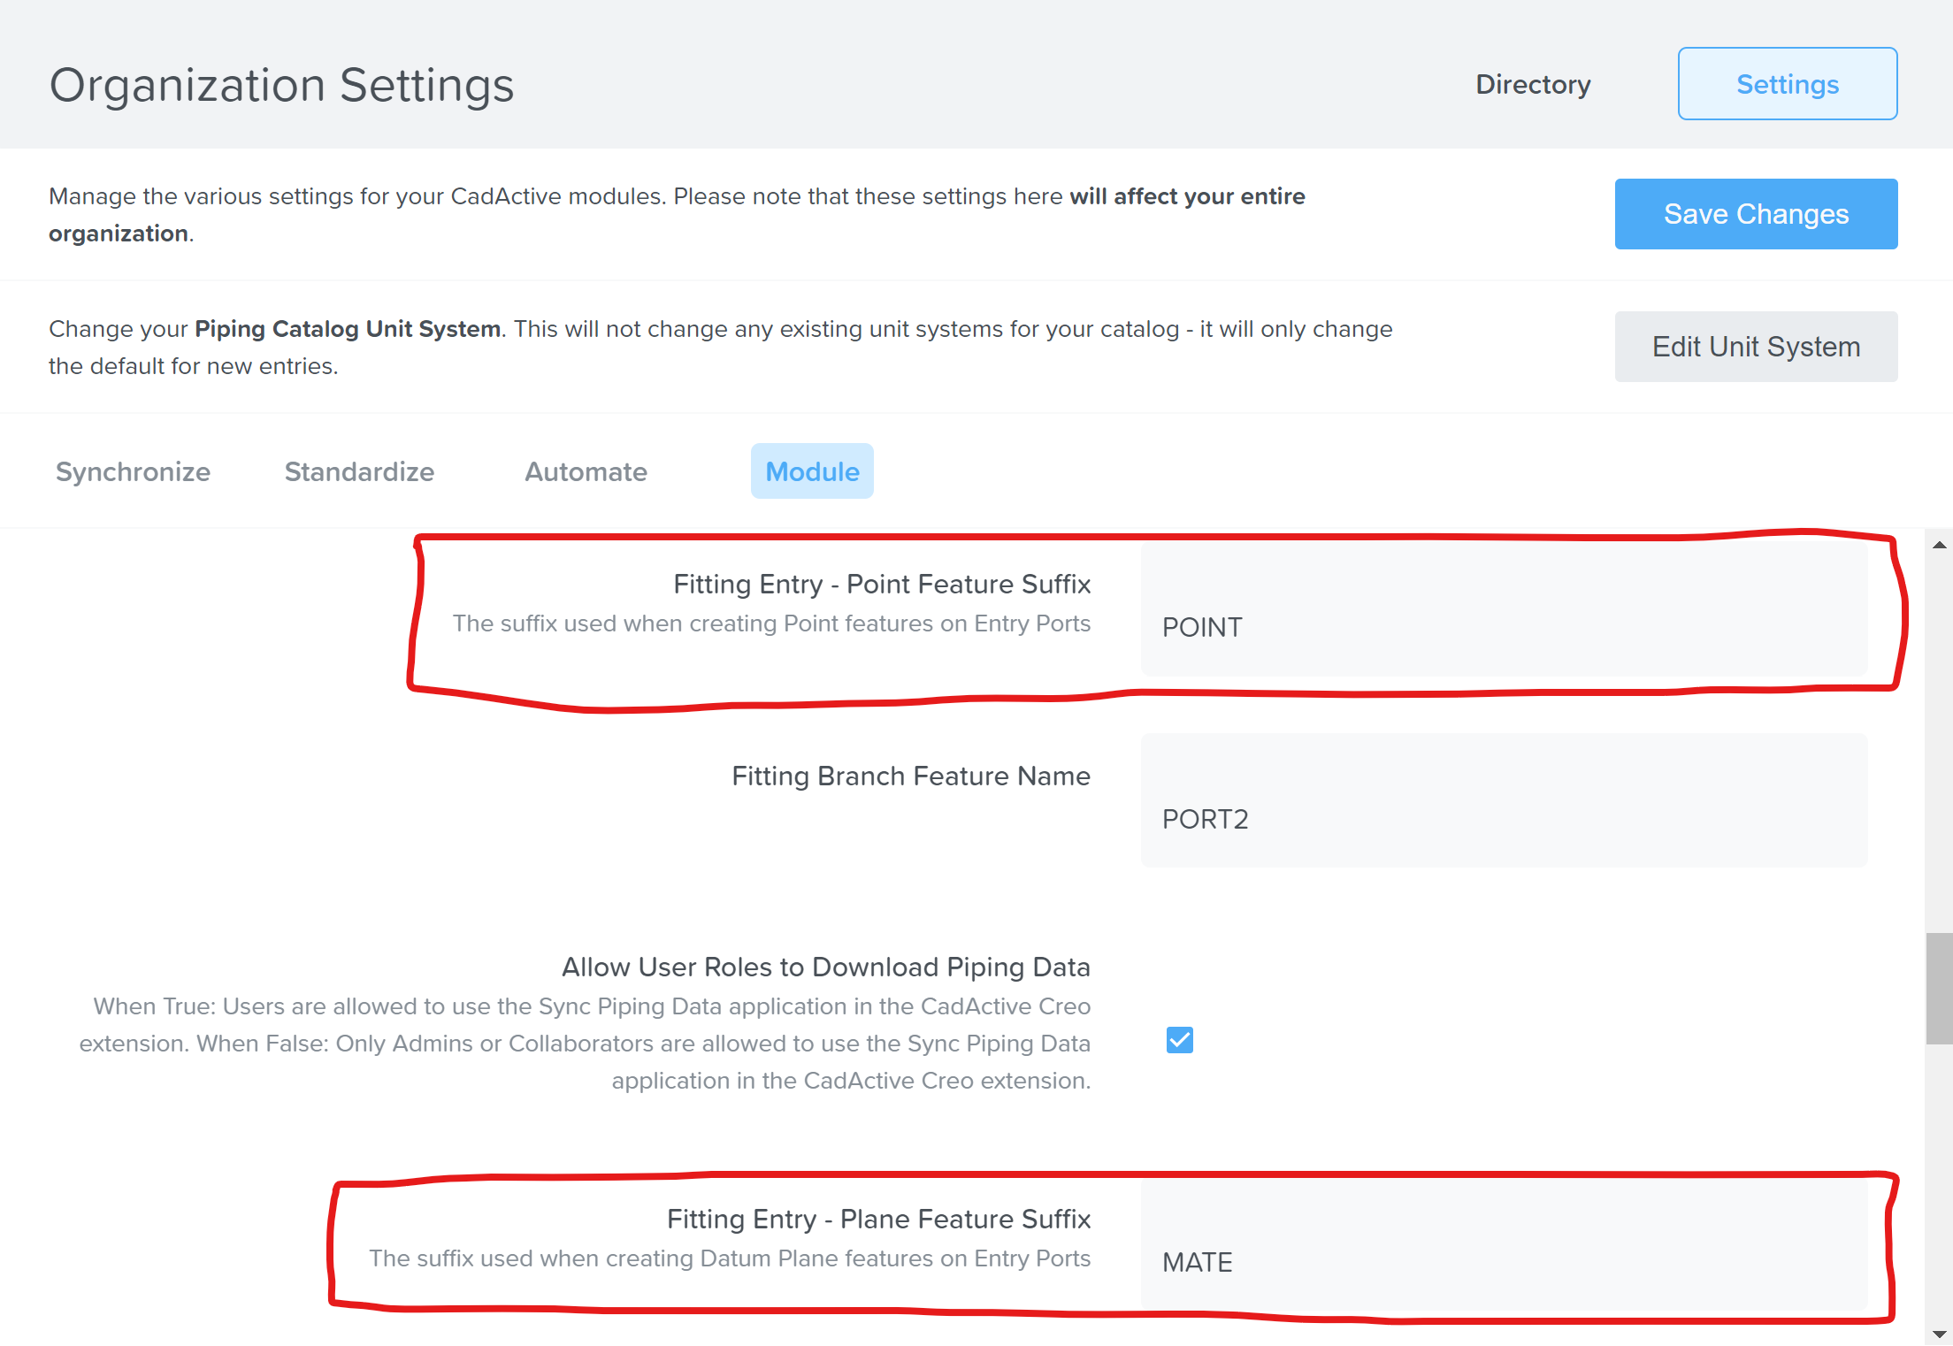This screenshot has width=1953, height=1346.
Task: Open the Synchronize settings tab
Action: pos(133,471)
